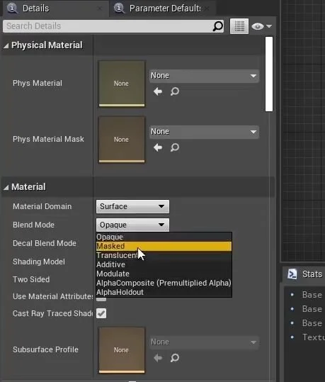Click the Subsurface Profile thumbnail
This screenshot has width=325, height=382.
122,350
